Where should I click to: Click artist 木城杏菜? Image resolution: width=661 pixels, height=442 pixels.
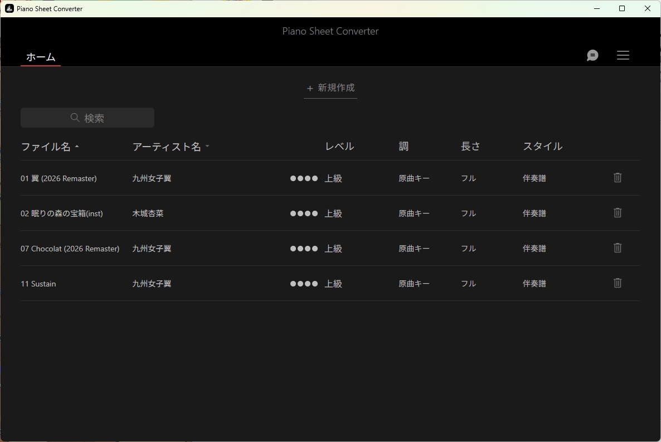pos(148,213)
